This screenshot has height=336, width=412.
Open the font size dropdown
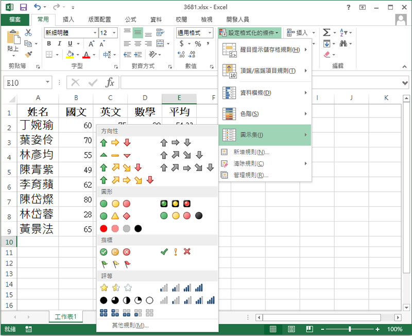114,33
